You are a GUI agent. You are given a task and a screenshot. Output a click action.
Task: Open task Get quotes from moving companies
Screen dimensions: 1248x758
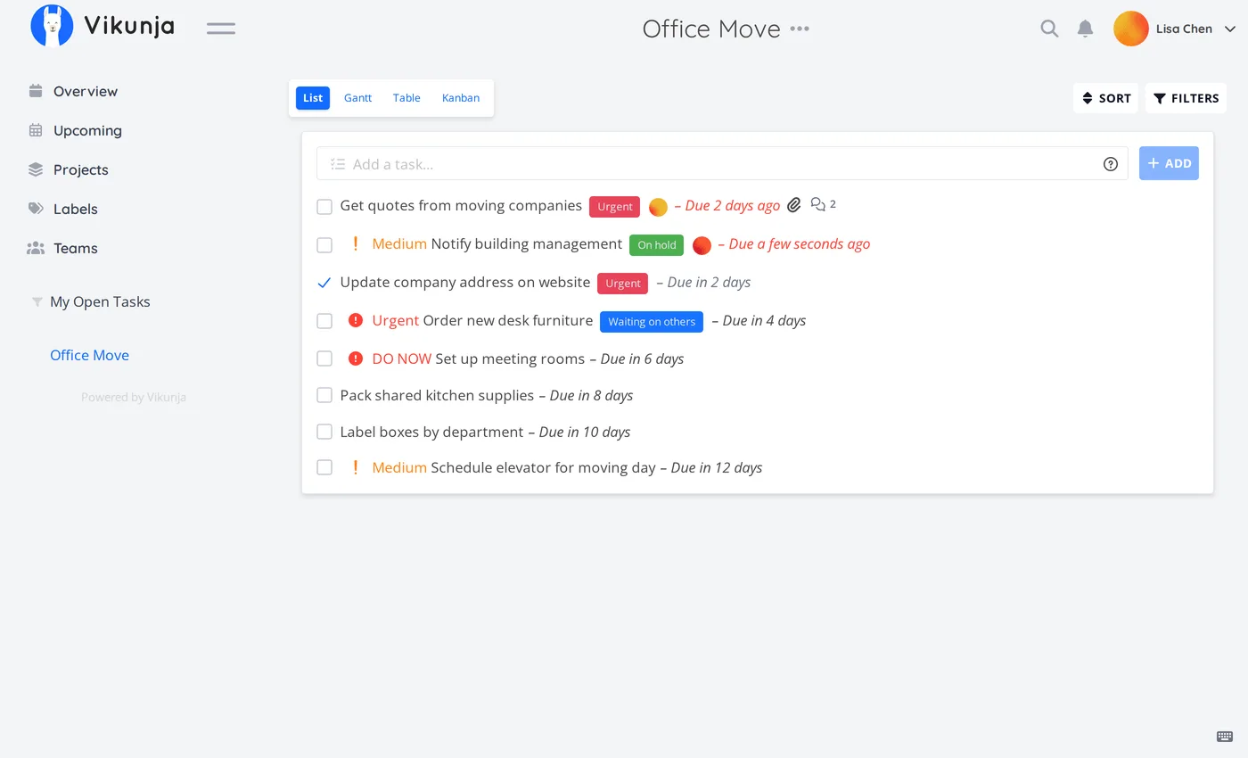tap(461, 205)
